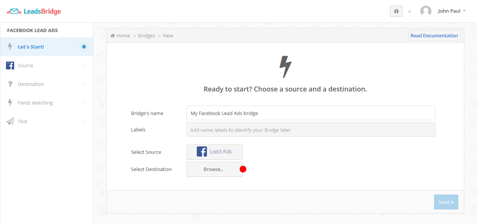Click the 'Ready to start?' heading
Viewport: 477px width, 224px height.
(x=285, y=89)
